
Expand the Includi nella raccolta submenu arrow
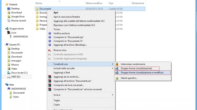click(x=112, y=68)
